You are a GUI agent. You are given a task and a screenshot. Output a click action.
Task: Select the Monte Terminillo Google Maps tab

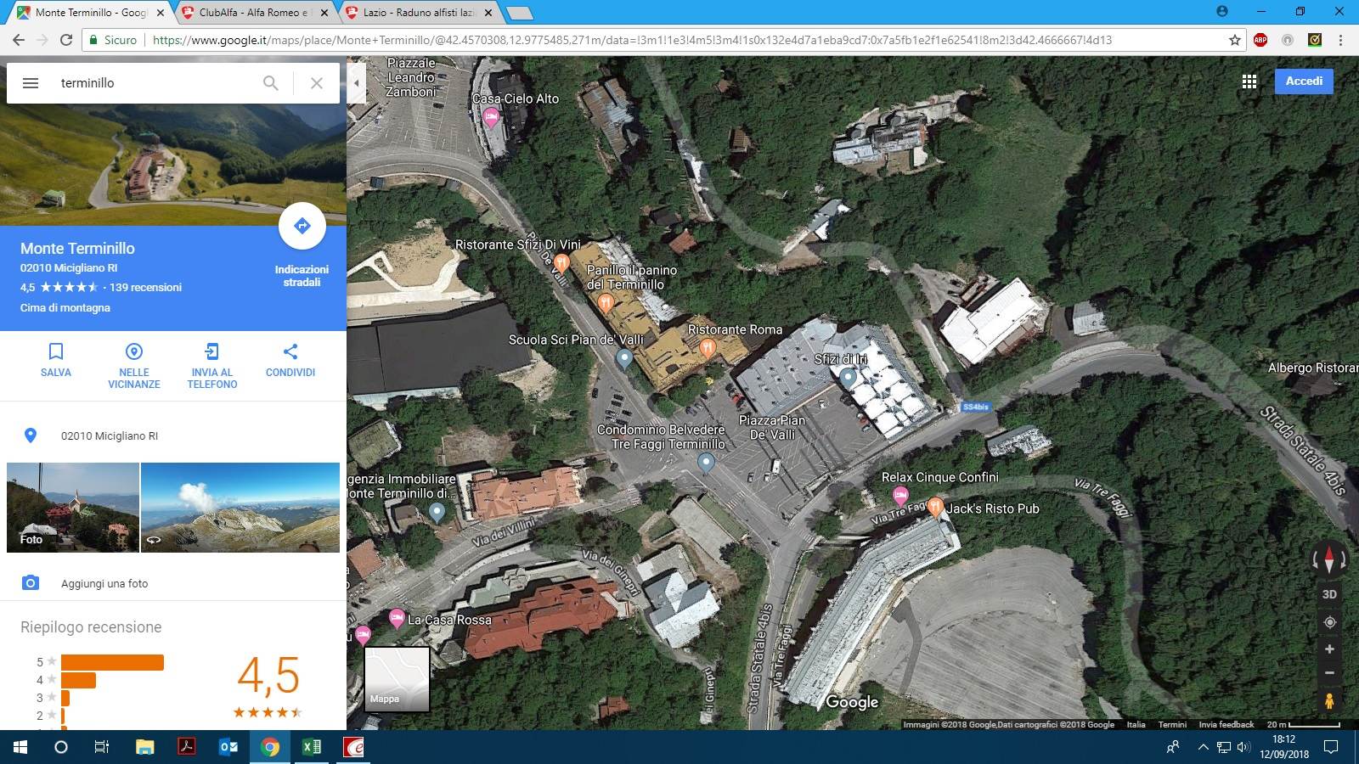point(90,13)
